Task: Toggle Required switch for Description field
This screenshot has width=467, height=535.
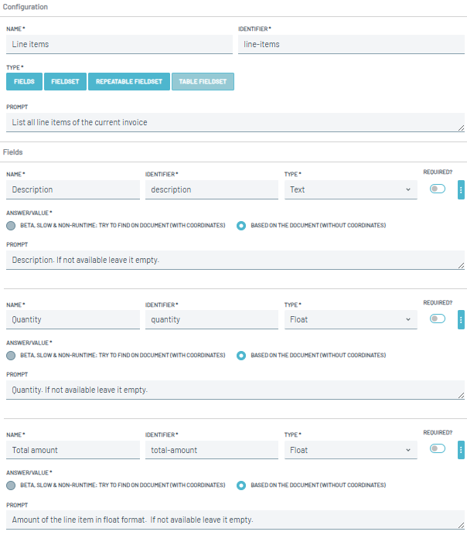Action: click(438, 189)
